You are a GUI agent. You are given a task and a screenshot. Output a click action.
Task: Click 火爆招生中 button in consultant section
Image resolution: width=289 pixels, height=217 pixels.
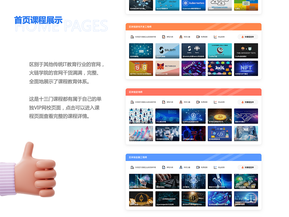248,102
